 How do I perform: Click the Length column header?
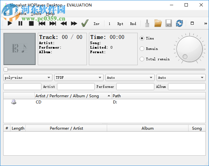point(18,128)
